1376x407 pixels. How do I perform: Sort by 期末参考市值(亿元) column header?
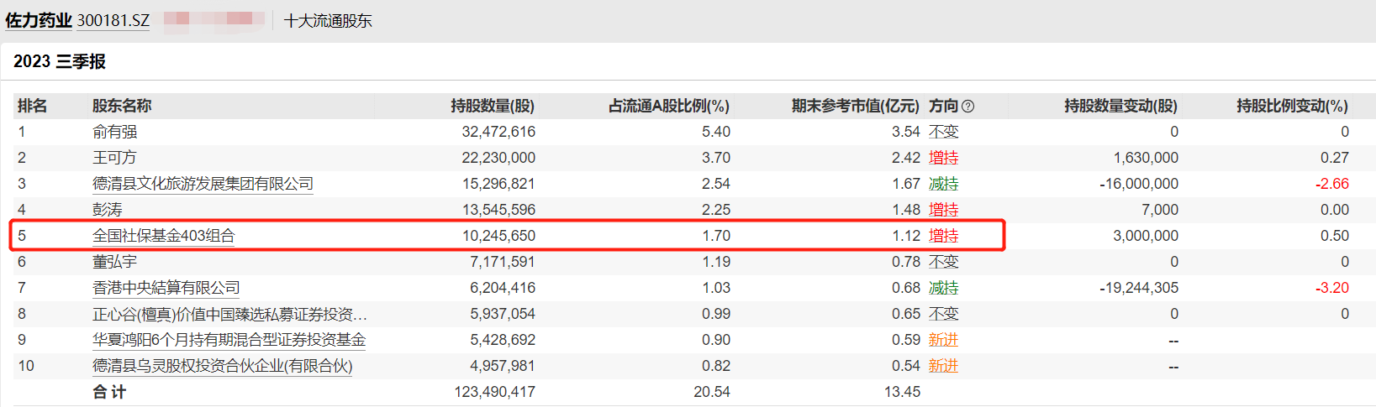click(x=856, y=106)
